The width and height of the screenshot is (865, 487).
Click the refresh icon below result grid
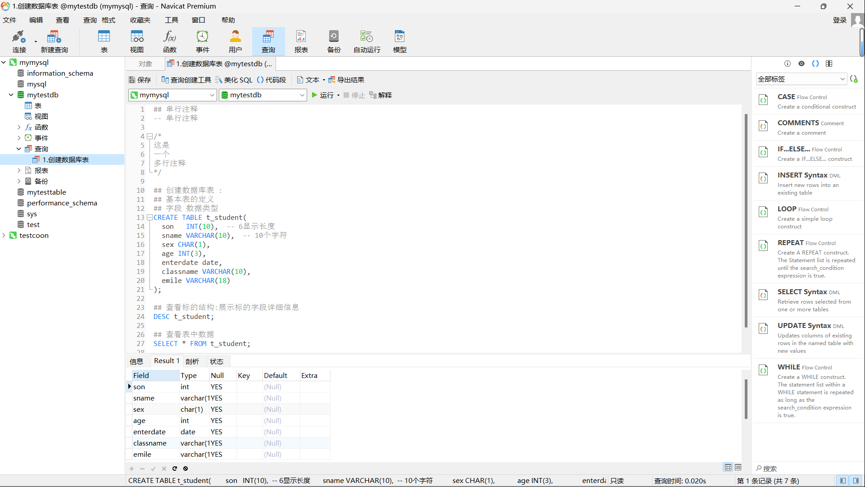tap(175, 469)
